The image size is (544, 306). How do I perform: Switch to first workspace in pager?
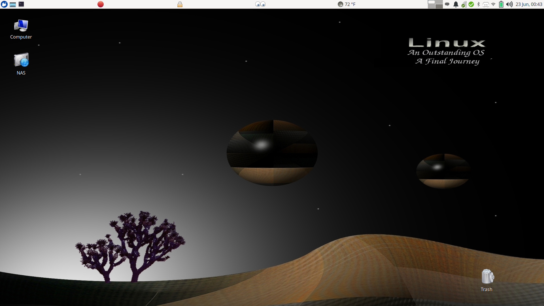[x=431, y=2]
